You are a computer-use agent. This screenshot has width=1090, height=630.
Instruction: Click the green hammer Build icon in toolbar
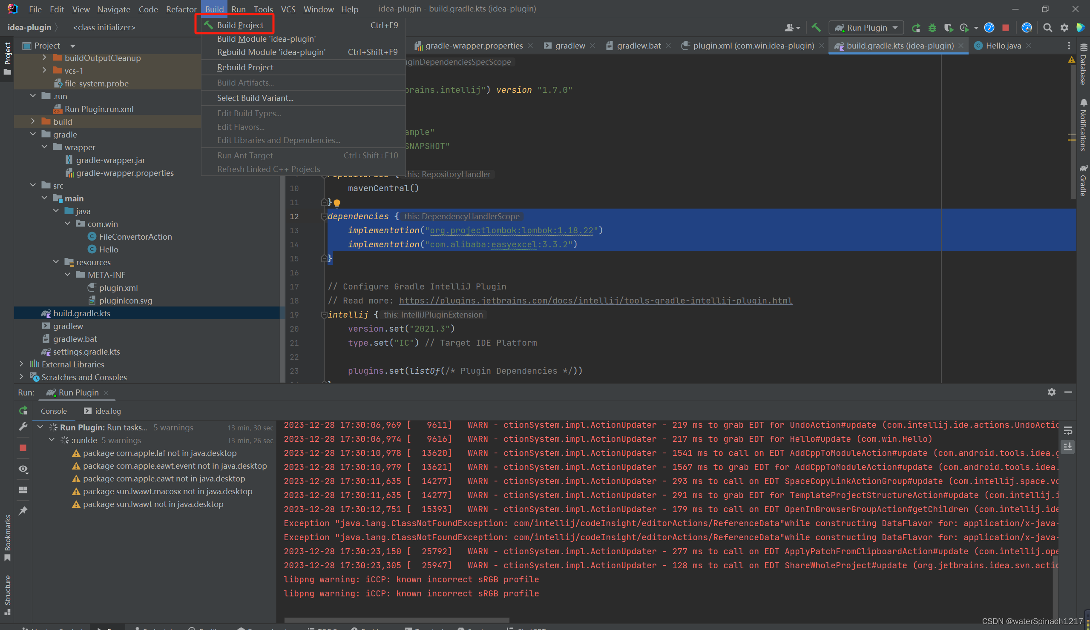tap(816, 28)
